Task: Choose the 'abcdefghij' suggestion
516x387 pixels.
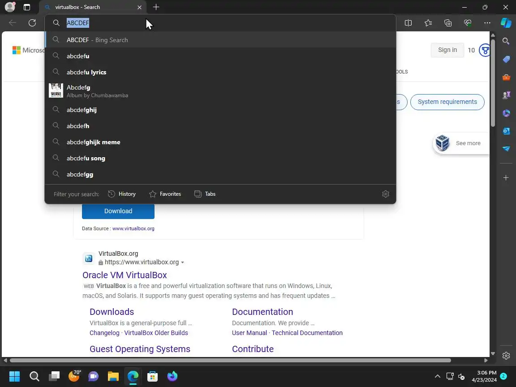Action: (x=220, y=110)
